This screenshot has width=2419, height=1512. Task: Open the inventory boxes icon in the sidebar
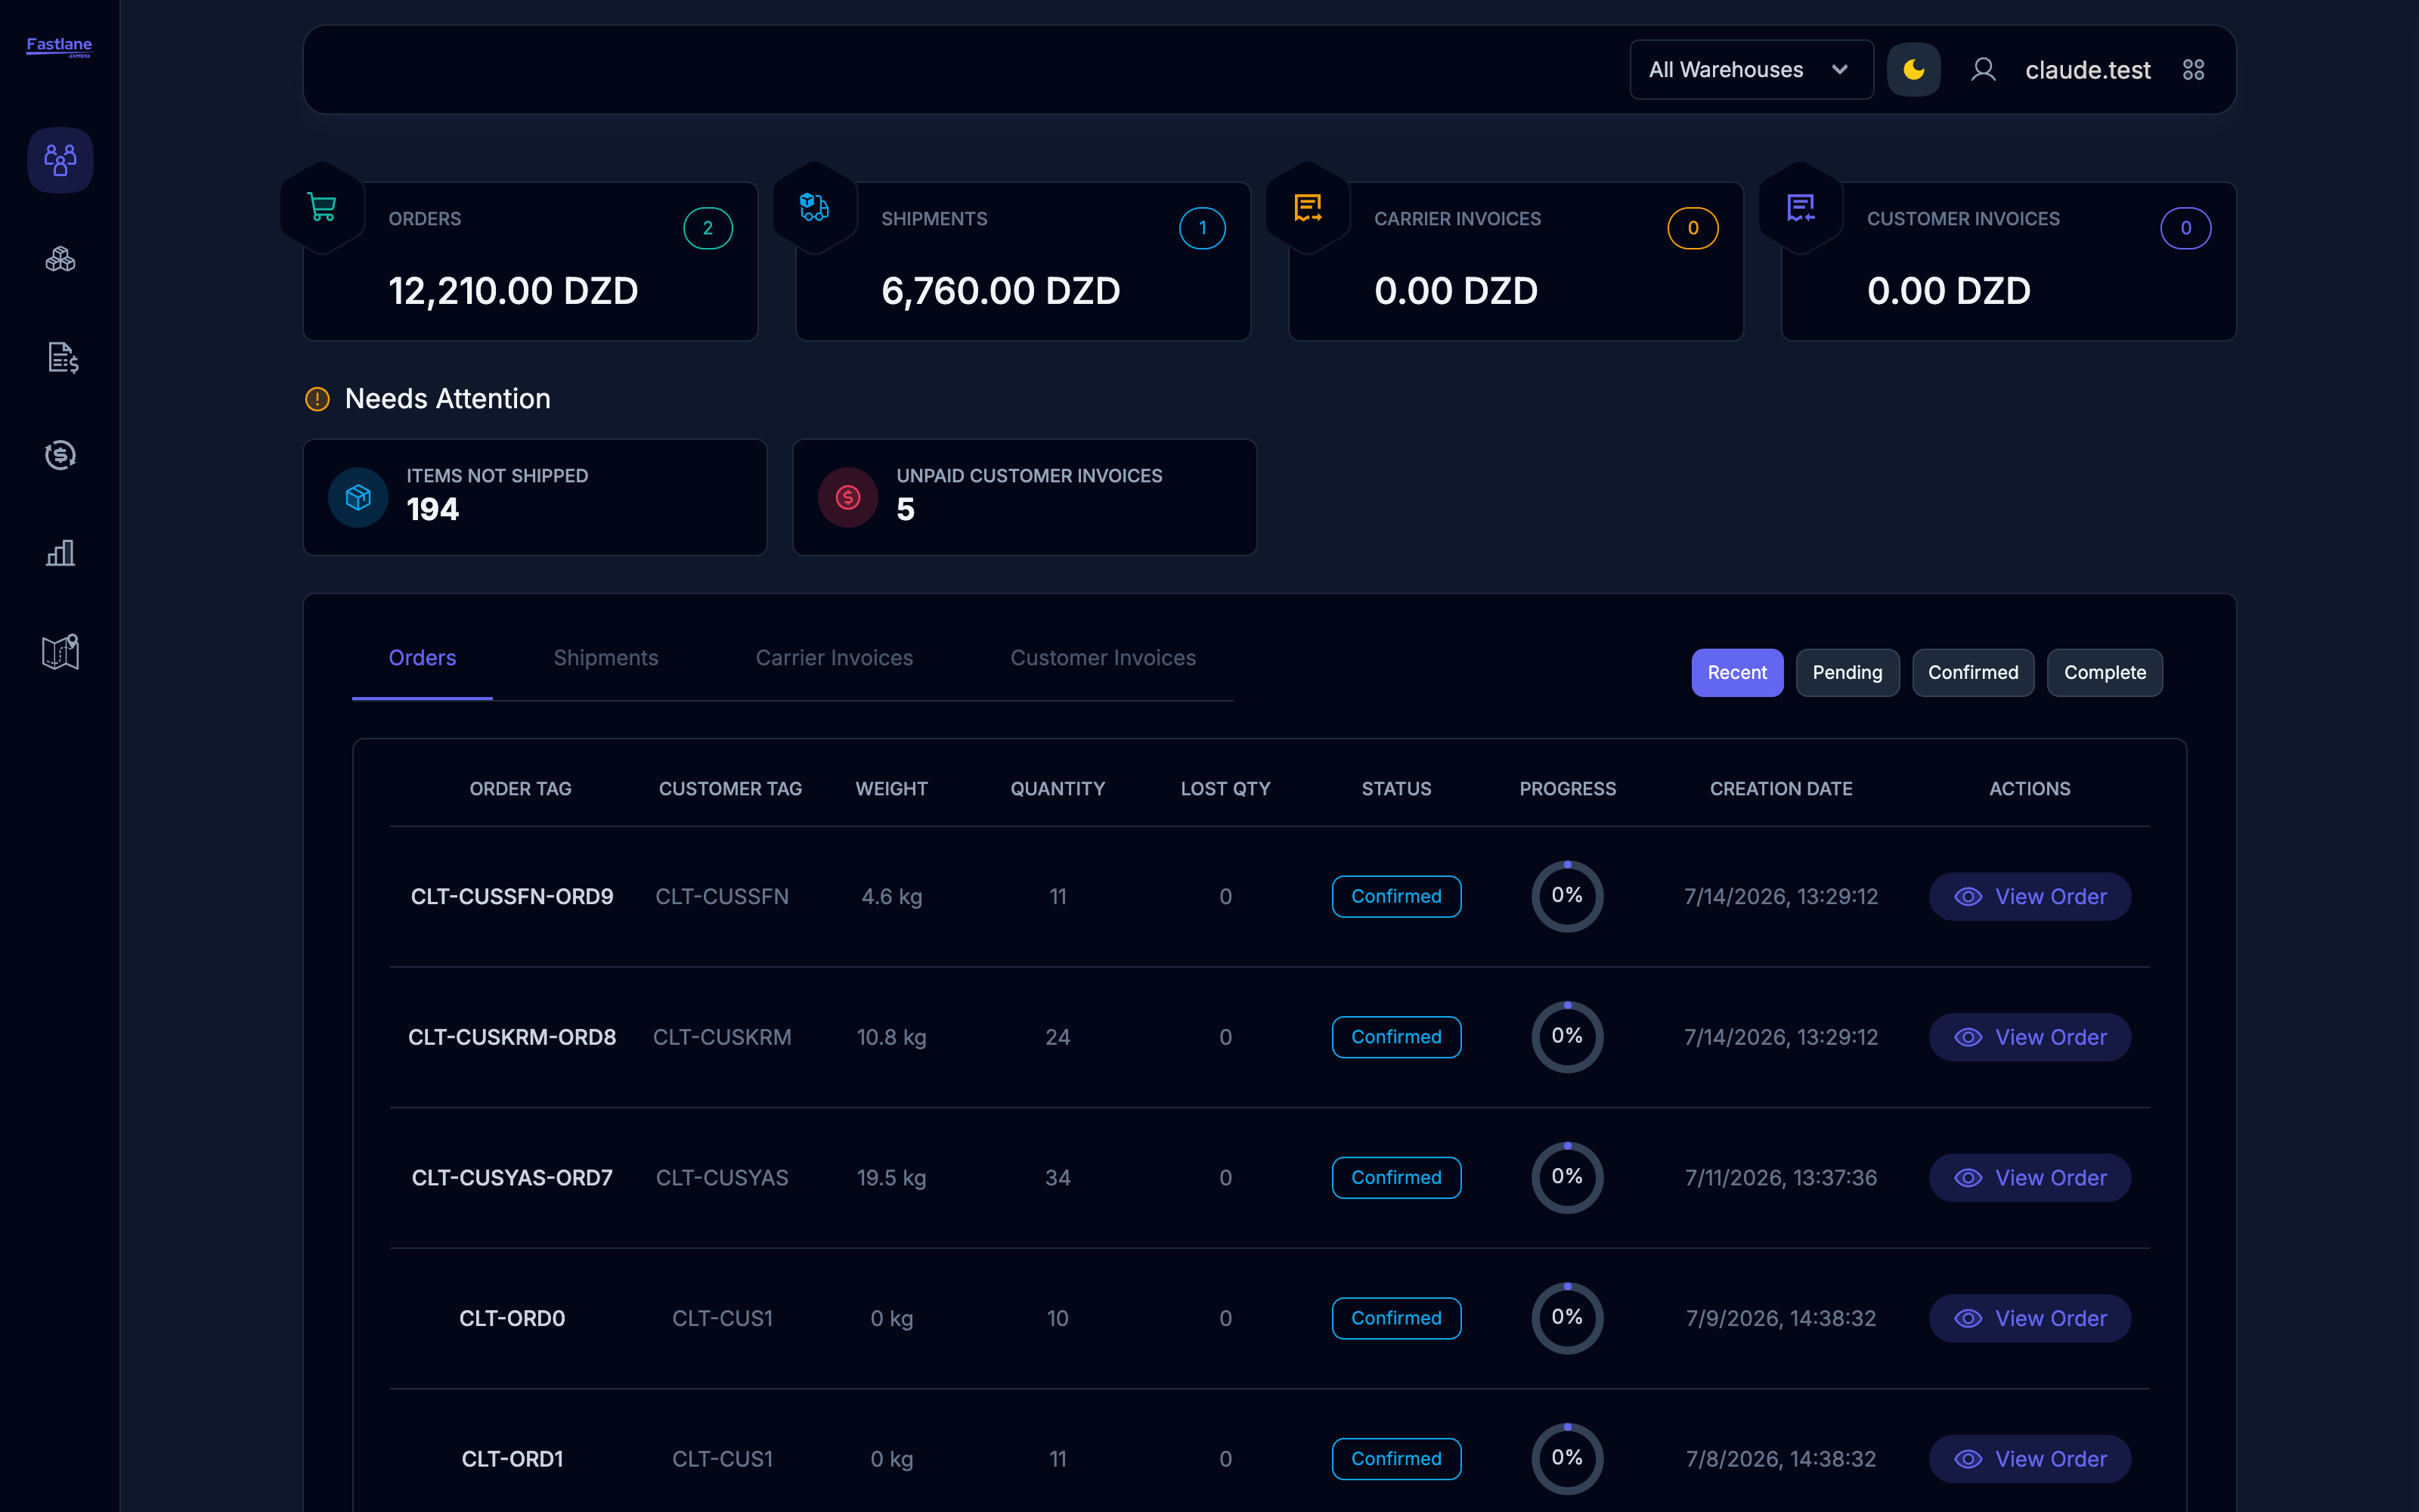click(60, 259)
